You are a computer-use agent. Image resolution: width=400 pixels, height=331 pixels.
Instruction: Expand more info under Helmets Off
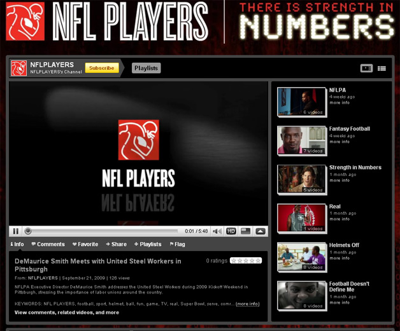339,258
